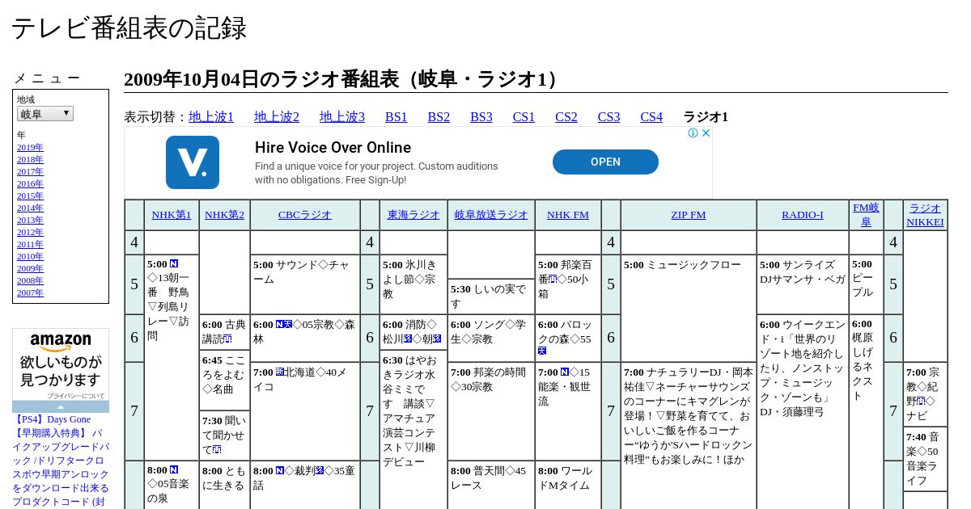
Task: Click the 7:00 ナチュラリーDJ・岡本祐佳 program
Action: pyautogui.click(x=689, y=436)
